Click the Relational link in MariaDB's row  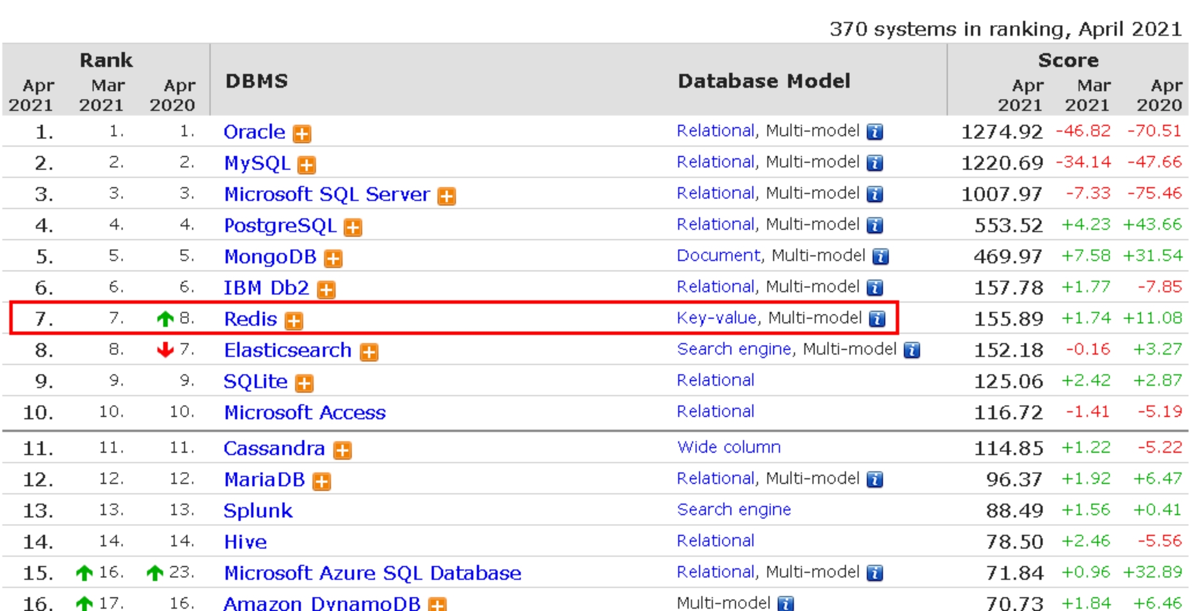(x=716, y=478)
